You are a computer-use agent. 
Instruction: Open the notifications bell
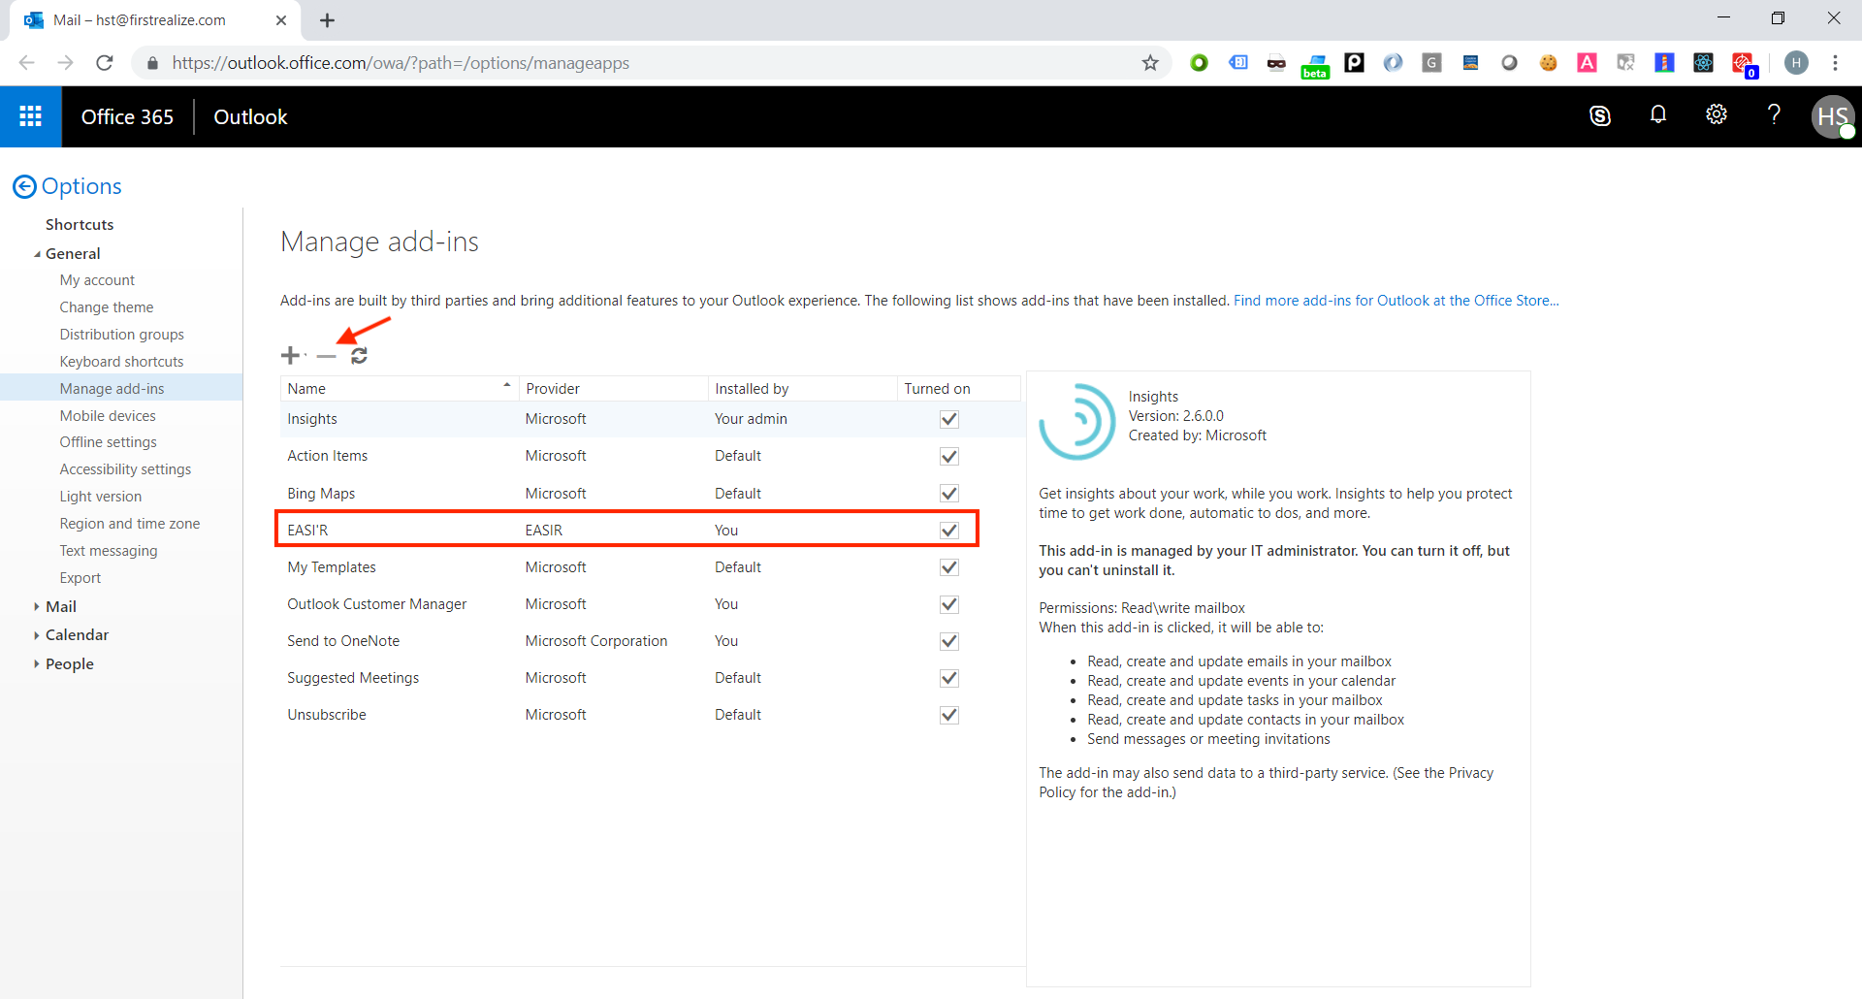tap(1658, 115)
